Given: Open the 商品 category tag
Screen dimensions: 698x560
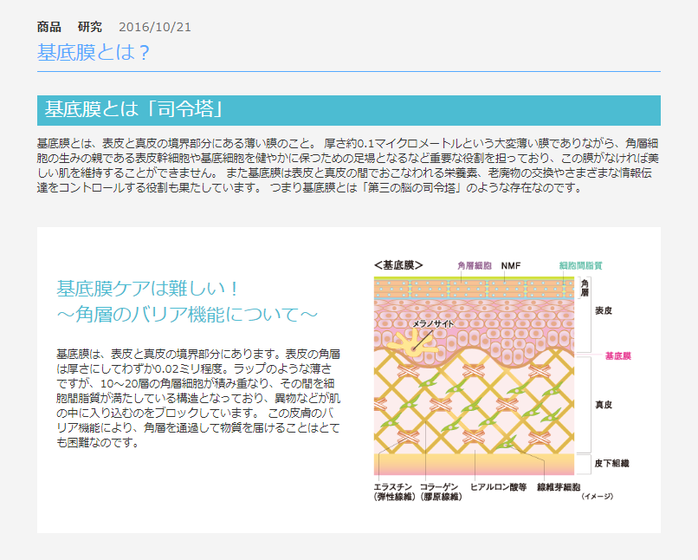Looking at the screenshot, I should 48,27.
